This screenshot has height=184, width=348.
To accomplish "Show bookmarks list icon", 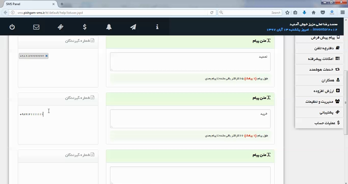I will tap(296, 12).
